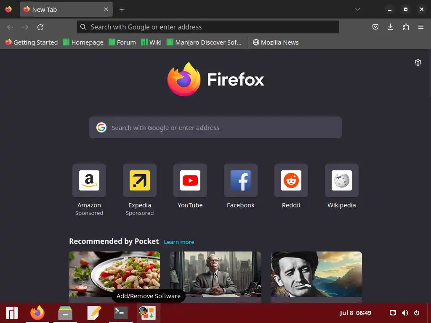Screen dimensions: 431x323
Task: Open the Manjaro Discover Software bookmark
Action: point(204,42)
